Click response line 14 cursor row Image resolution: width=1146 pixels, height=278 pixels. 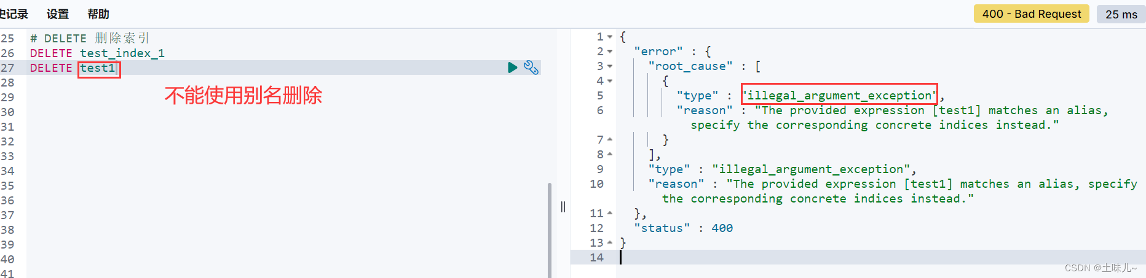(858, 258)
